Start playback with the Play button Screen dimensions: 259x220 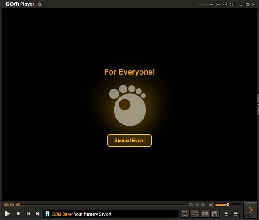tap(8, 214)
